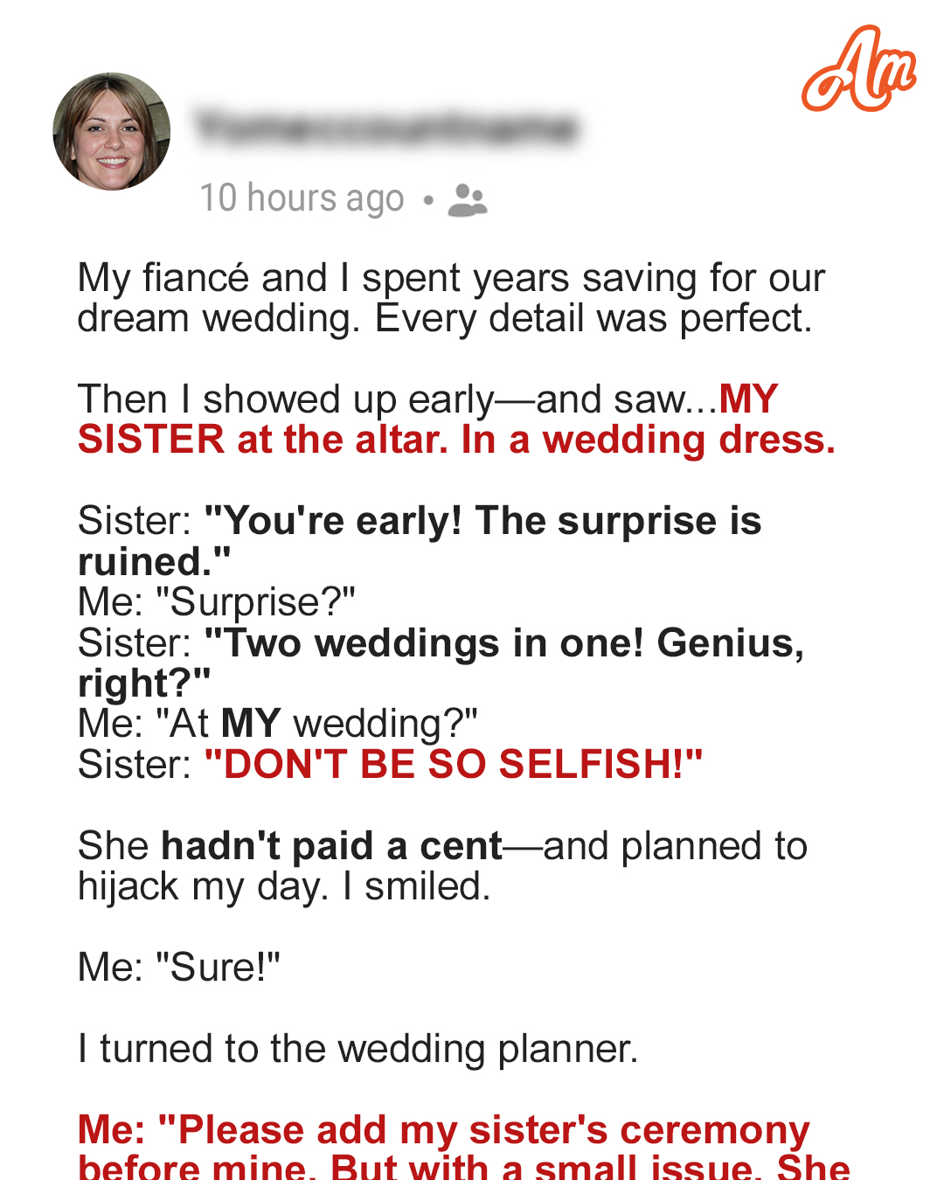Open the poster's profile photo

tap(112, 131)
